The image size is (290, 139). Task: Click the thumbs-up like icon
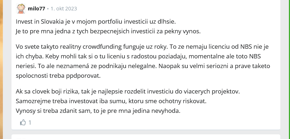(23, 123)
